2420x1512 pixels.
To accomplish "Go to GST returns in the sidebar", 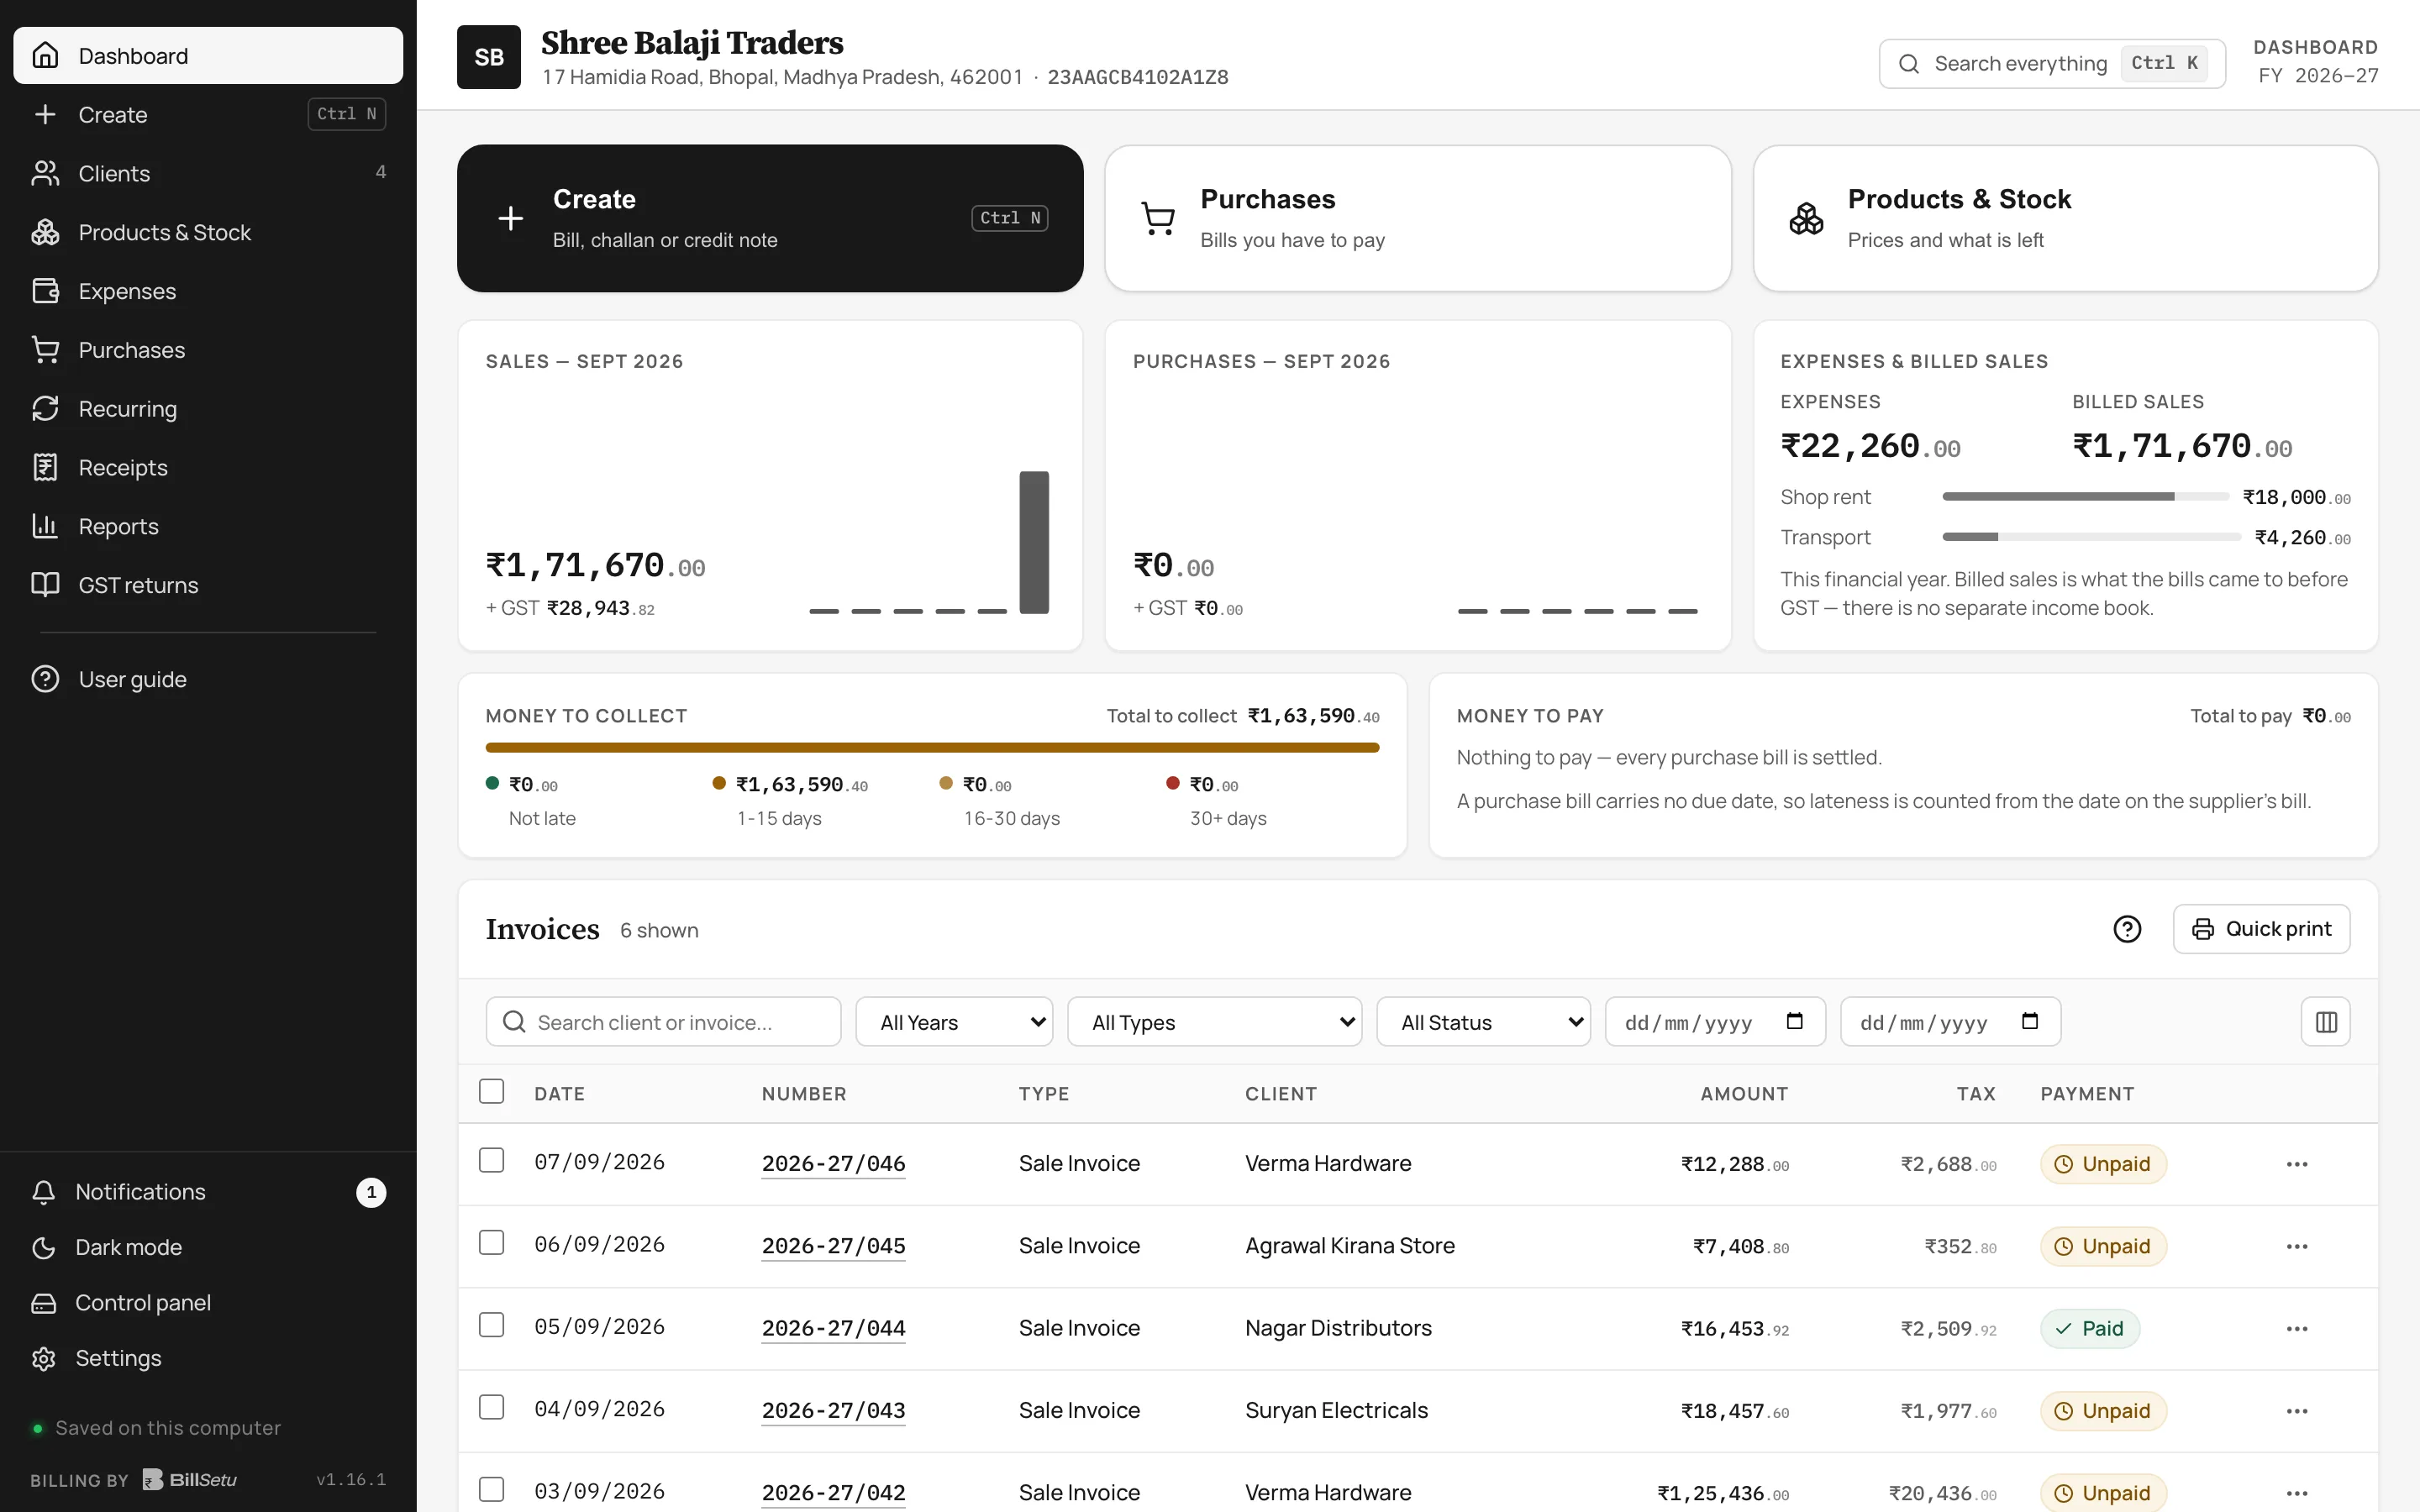I will coord(208,585).
